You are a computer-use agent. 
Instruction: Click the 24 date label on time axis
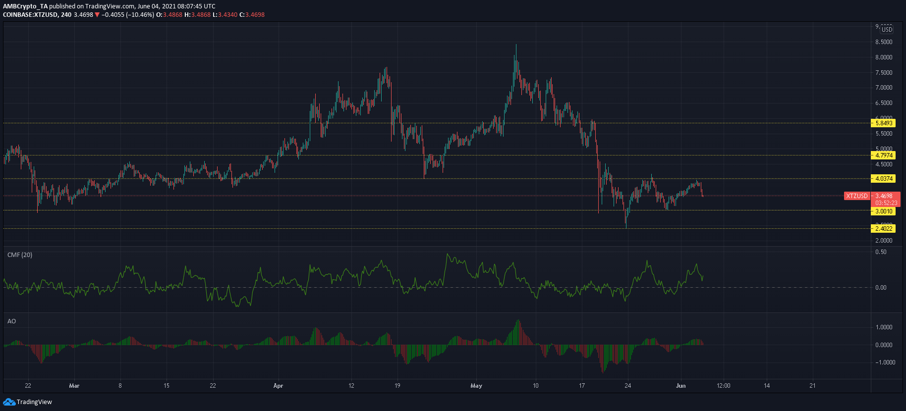(628, 386)
